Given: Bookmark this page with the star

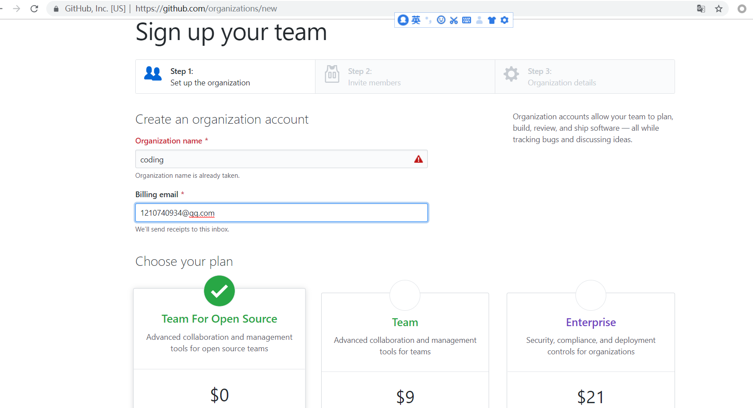Looking at the screenshot, I should [719, 9].
